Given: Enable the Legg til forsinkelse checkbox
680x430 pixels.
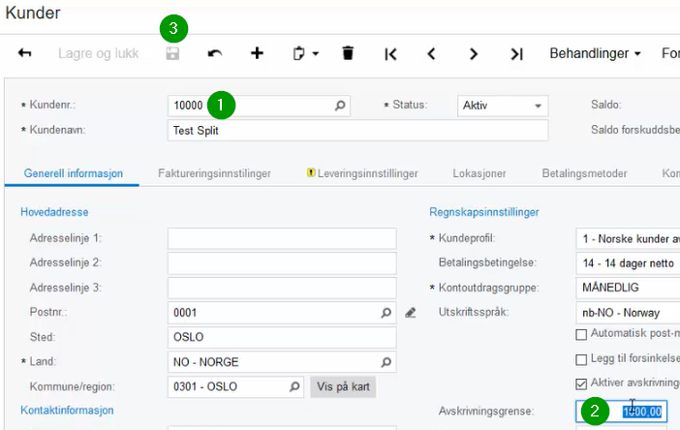Looking at the screenshot, I should 581,358.
